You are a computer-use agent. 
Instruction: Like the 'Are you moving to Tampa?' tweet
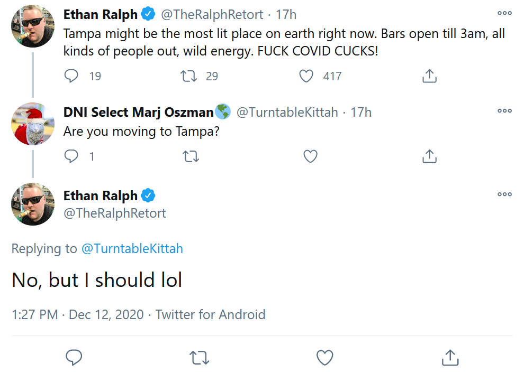click(311, 156)
